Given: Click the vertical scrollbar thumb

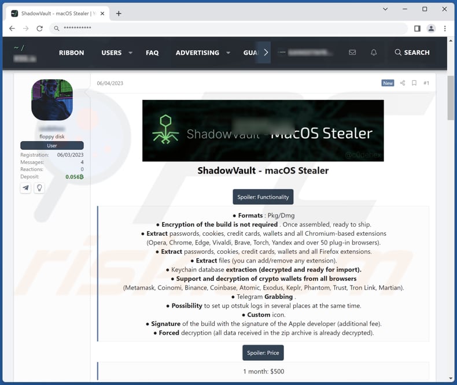Looking at the screenshot, I should pyautogui.click(x=451, y=98).
